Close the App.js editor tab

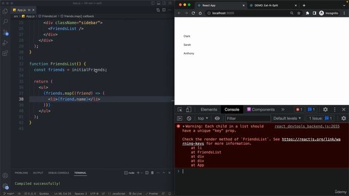(33, 10)
